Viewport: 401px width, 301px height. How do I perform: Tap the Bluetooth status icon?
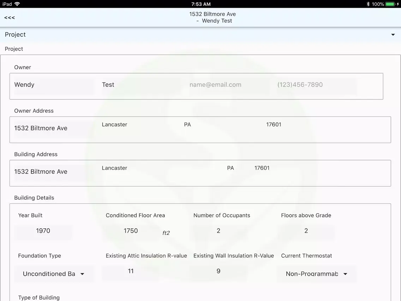tap(368, 4)
